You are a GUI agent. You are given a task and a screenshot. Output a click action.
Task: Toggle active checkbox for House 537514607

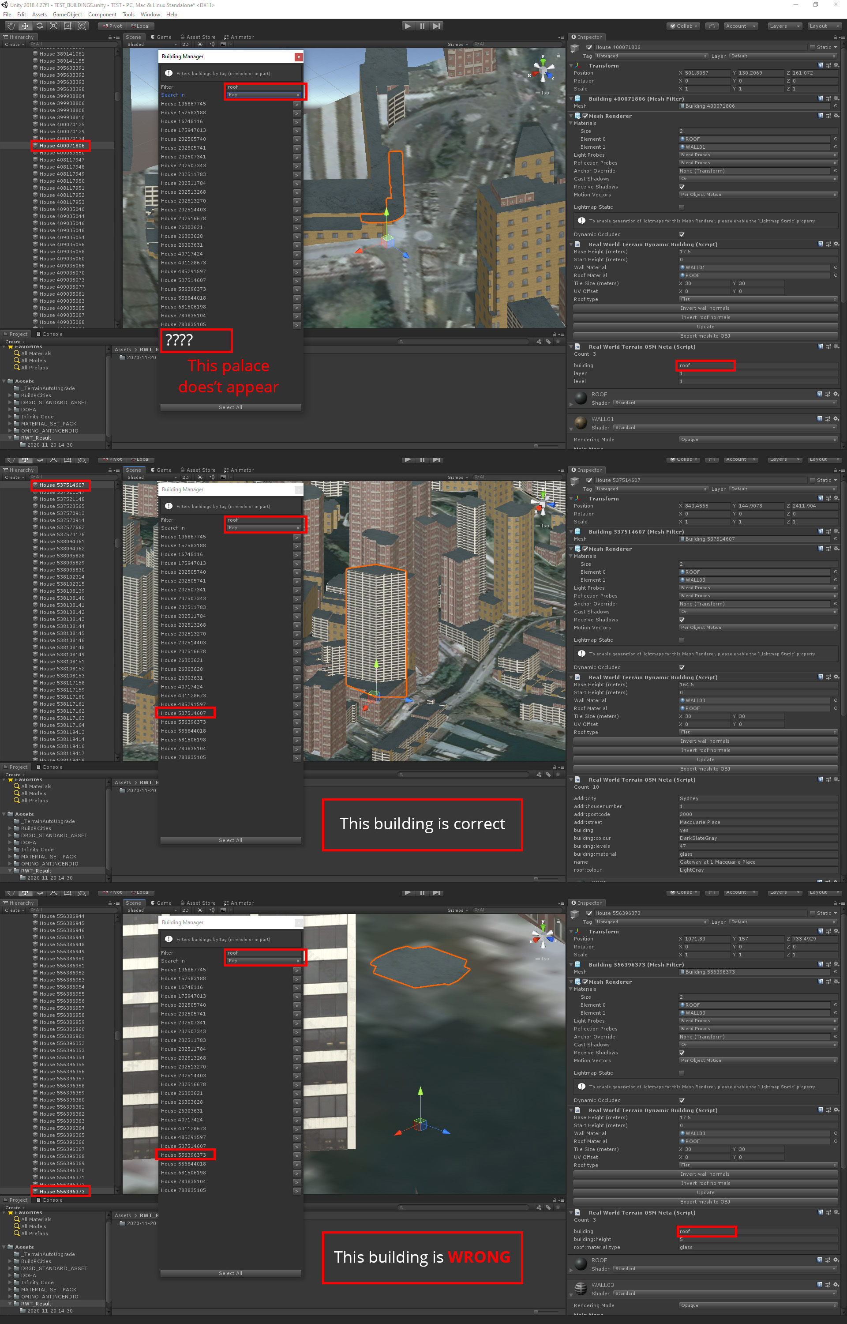coord(589,480)
